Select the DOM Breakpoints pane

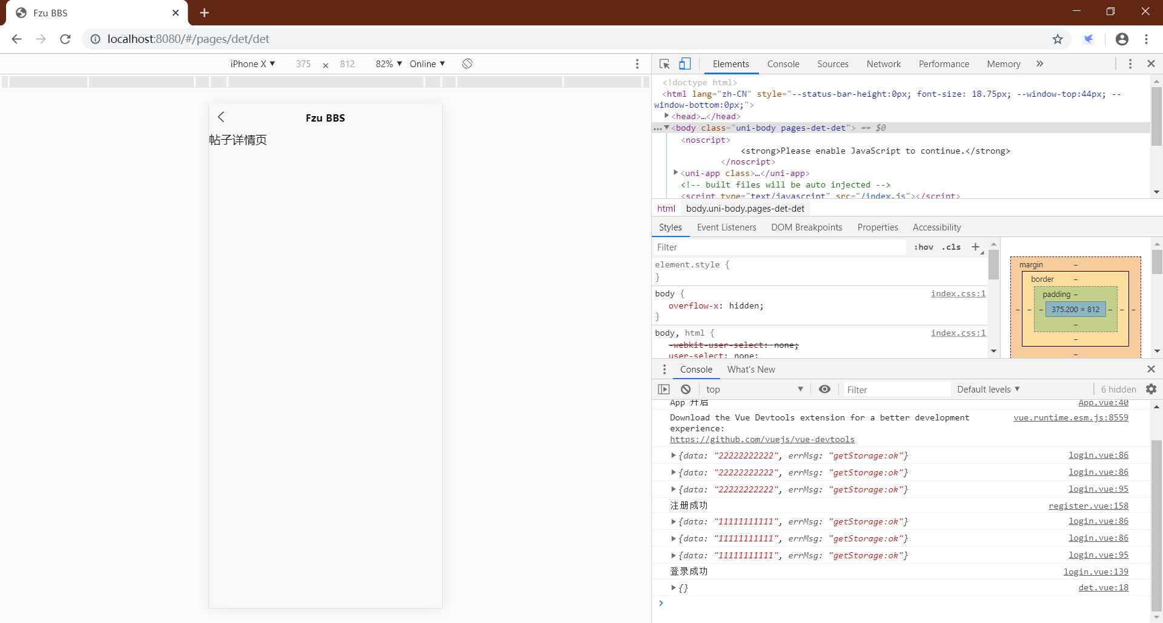coord(806,227)
